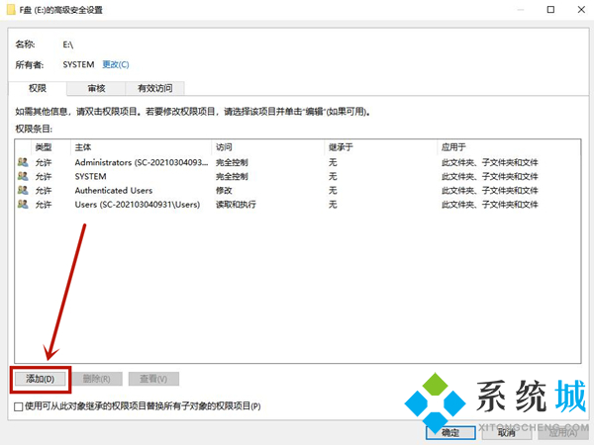Screen dimensions: 594x445
Task: Sort by the 访问 column header
Action: pos(268,147)
